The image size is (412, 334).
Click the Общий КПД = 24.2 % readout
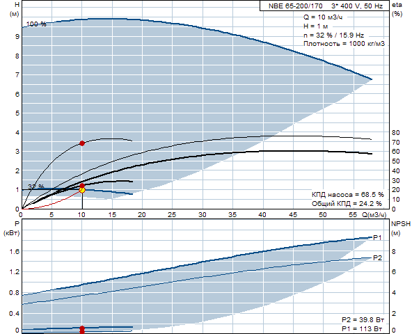347,204
